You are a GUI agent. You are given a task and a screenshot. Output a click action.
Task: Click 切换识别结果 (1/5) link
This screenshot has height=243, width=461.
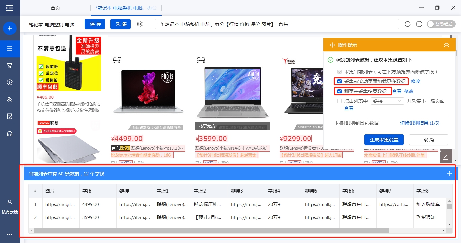[x=420, y=123]
